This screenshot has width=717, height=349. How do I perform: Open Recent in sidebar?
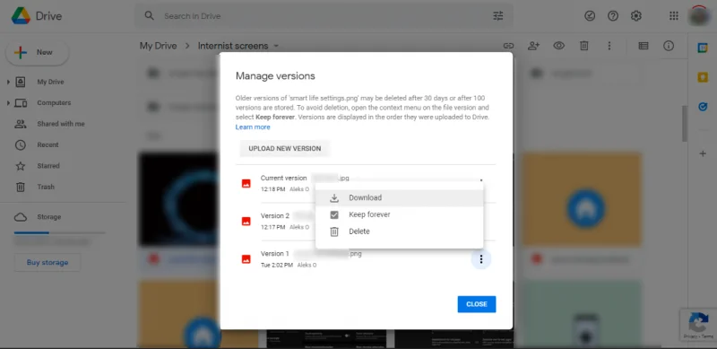point(48,145)
